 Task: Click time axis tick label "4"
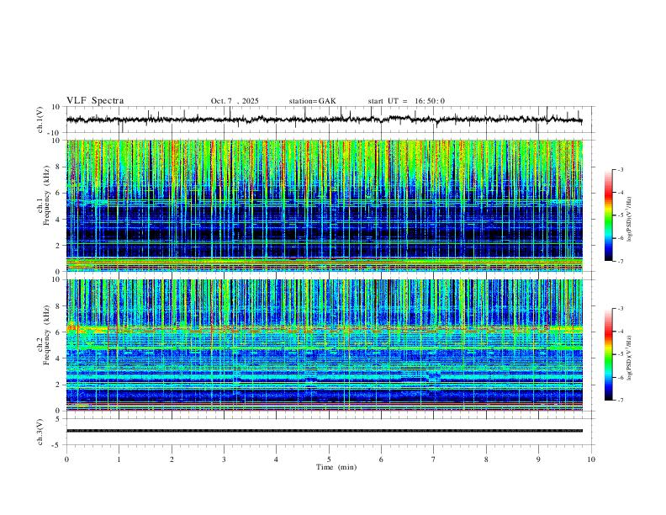[276, 459]
